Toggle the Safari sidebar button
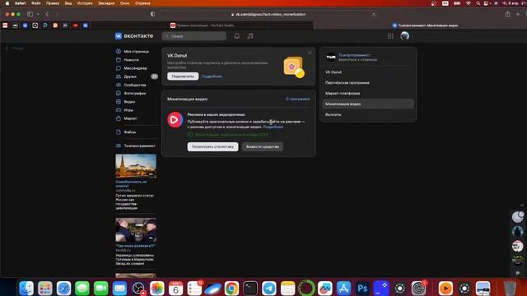 coord(30,14)
